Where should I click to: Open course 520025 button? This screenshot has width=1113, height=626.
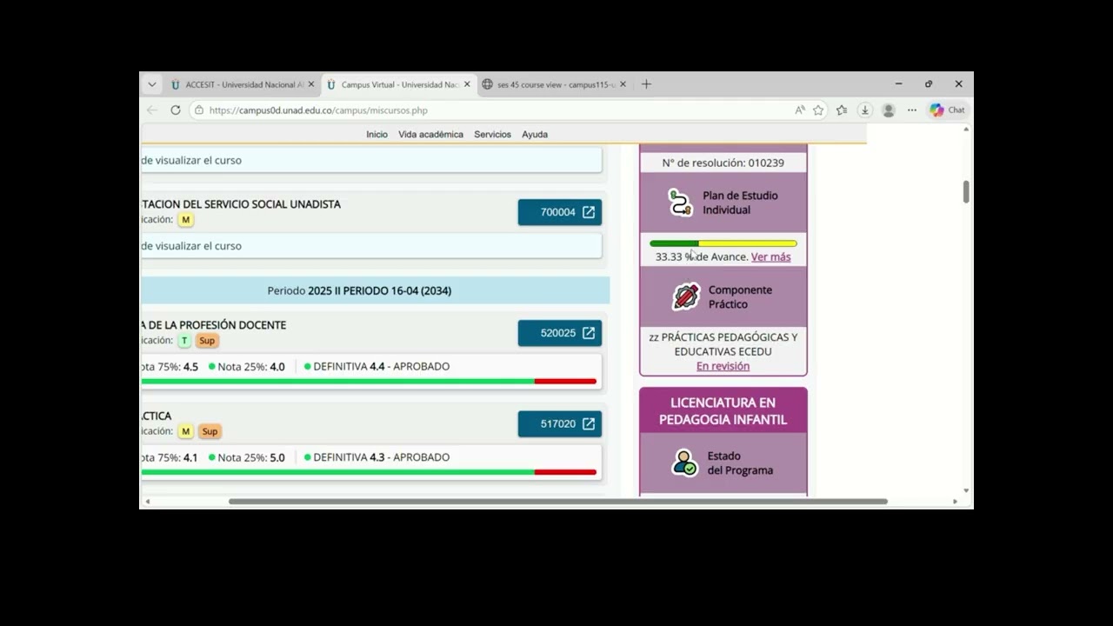(560, 333)
